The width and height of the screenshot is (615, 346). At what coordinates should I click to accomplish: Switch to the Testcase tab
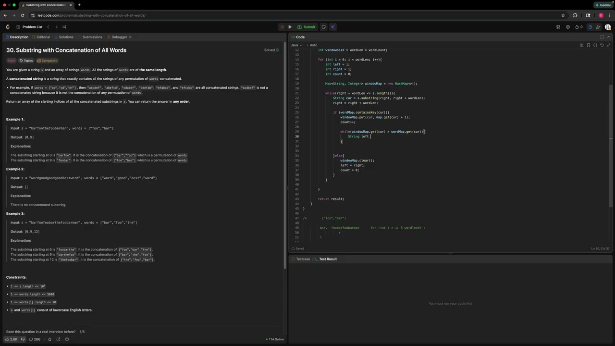point(300,259)
